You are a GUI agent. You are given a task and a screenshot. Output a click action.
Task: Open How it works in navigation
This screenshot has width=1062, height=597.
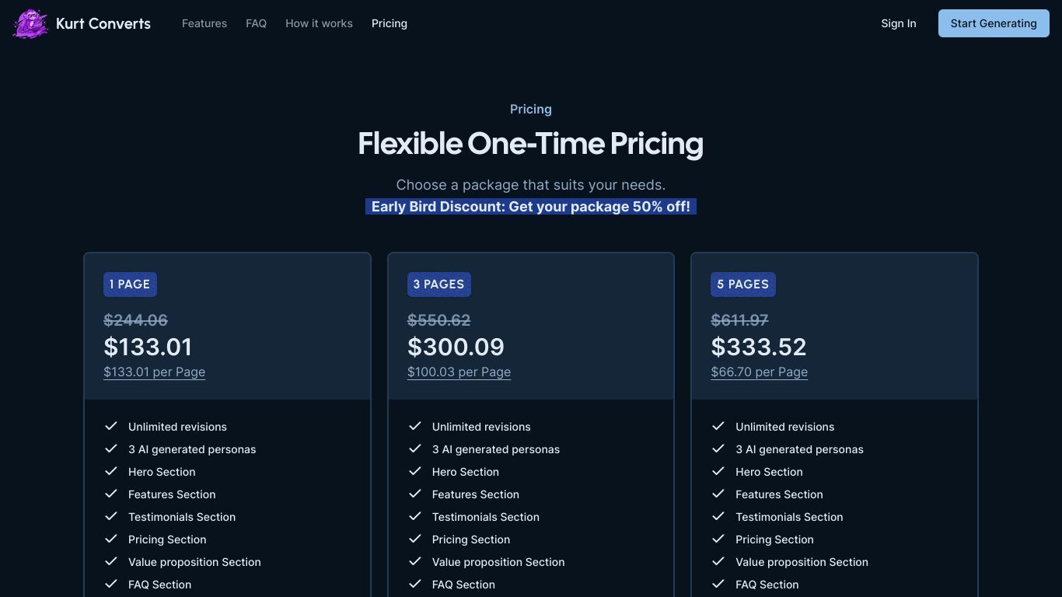click(x=319, y=23)
